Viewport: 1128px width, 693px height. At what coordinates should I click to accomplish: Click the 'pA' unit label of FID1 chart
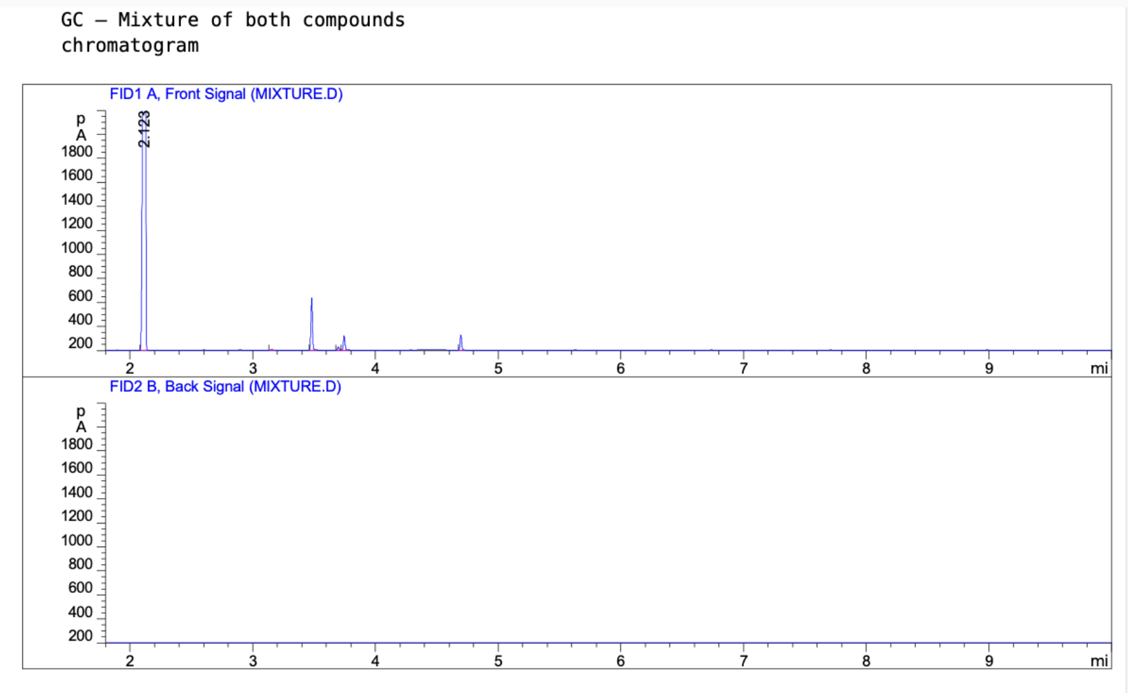tap(81, 126)
